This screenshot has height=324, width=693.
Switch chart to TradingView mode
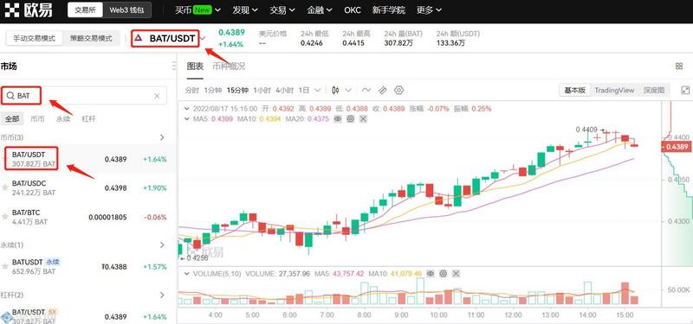point(614,91)
